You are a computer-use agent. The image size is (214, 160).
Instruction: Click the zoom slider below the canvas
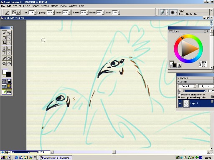click(25, 152)
